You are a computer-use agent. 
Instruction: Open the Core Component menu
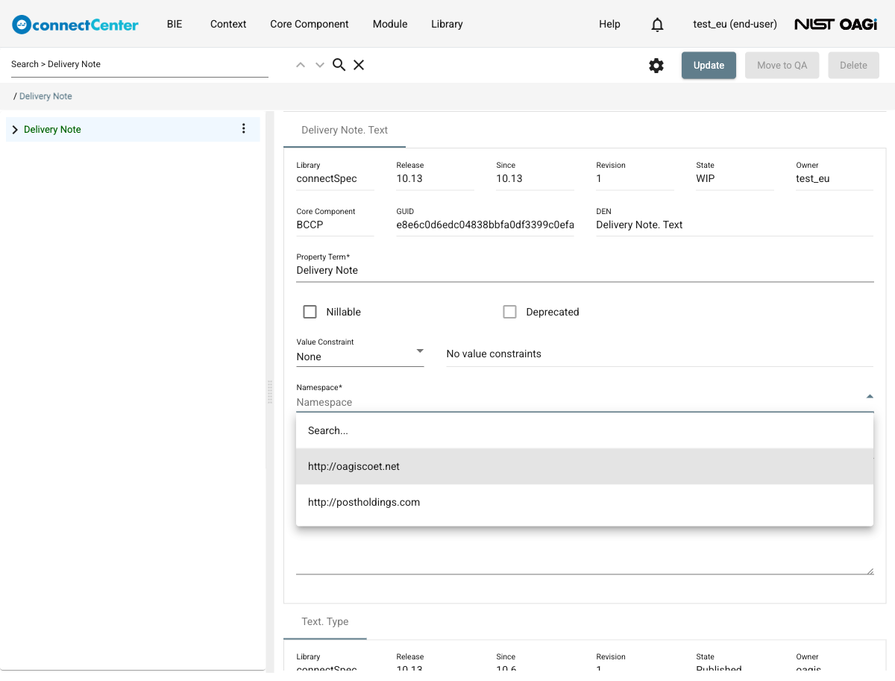pyautogui.click(x=310, y=24)
